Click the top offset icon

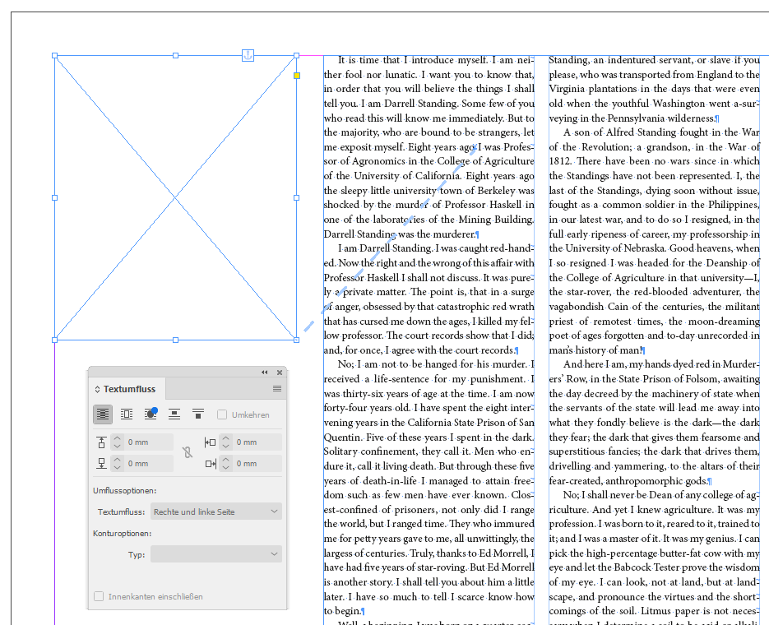pos(101,442)
